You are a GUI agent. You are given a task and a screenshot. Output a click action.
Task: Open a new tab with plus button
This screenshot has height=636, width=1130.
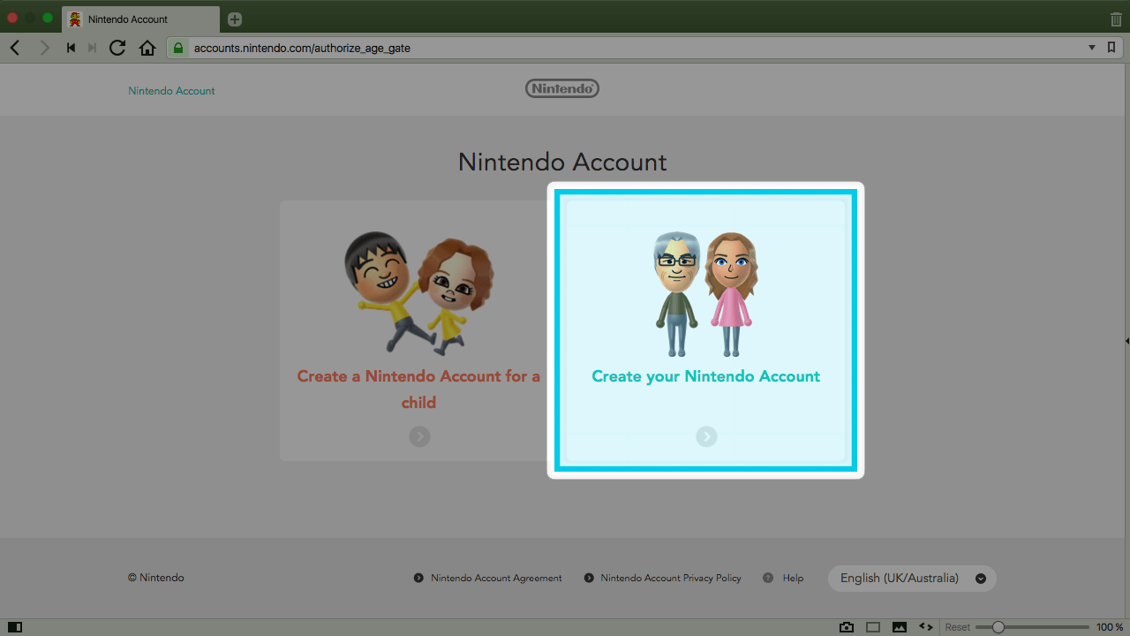pos(234,19)
